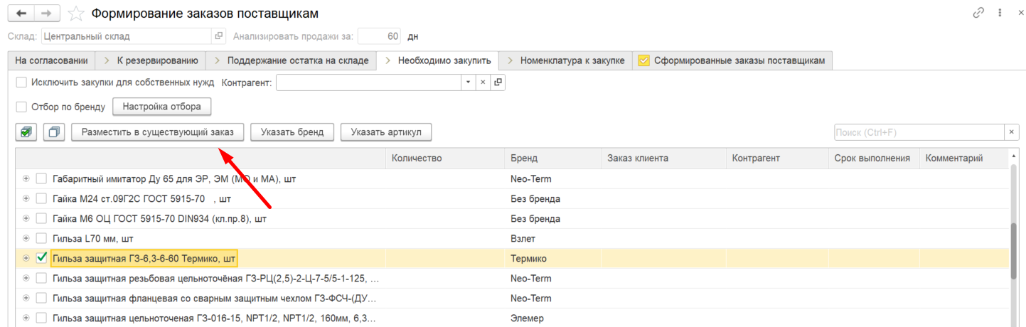Expand the 'Гайка М6 ОЦ' row
The image size is (1026, 327).
(26, 218)
